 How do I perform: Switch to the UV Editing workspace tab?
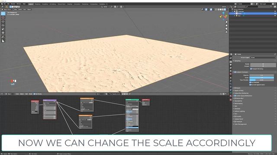pyautogui.click(x=53, y=4)
